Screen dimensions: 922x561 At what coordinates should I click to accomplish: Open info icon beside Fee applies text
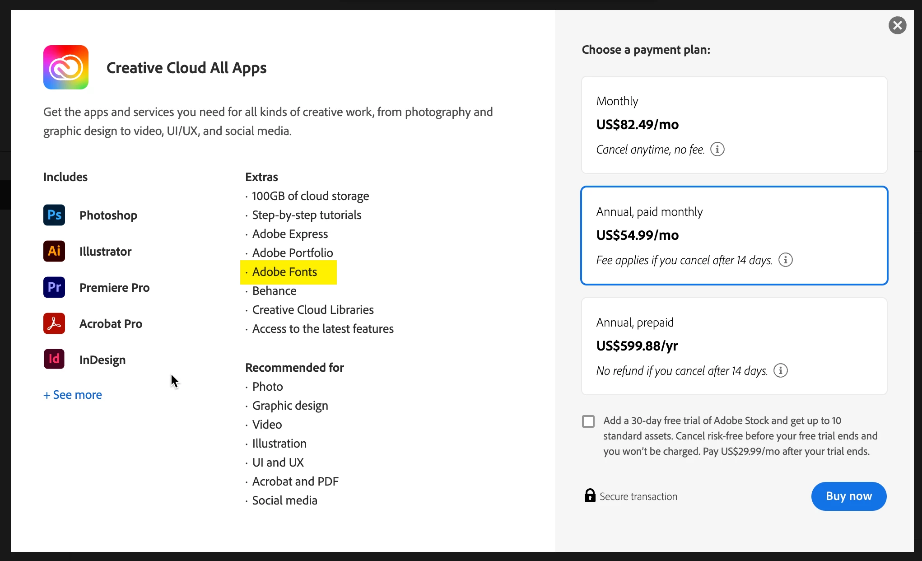pos(785,260)
